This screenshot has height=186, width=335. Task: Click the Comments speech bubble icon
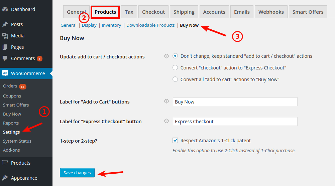pyautogui.click(x=5, y=58)
